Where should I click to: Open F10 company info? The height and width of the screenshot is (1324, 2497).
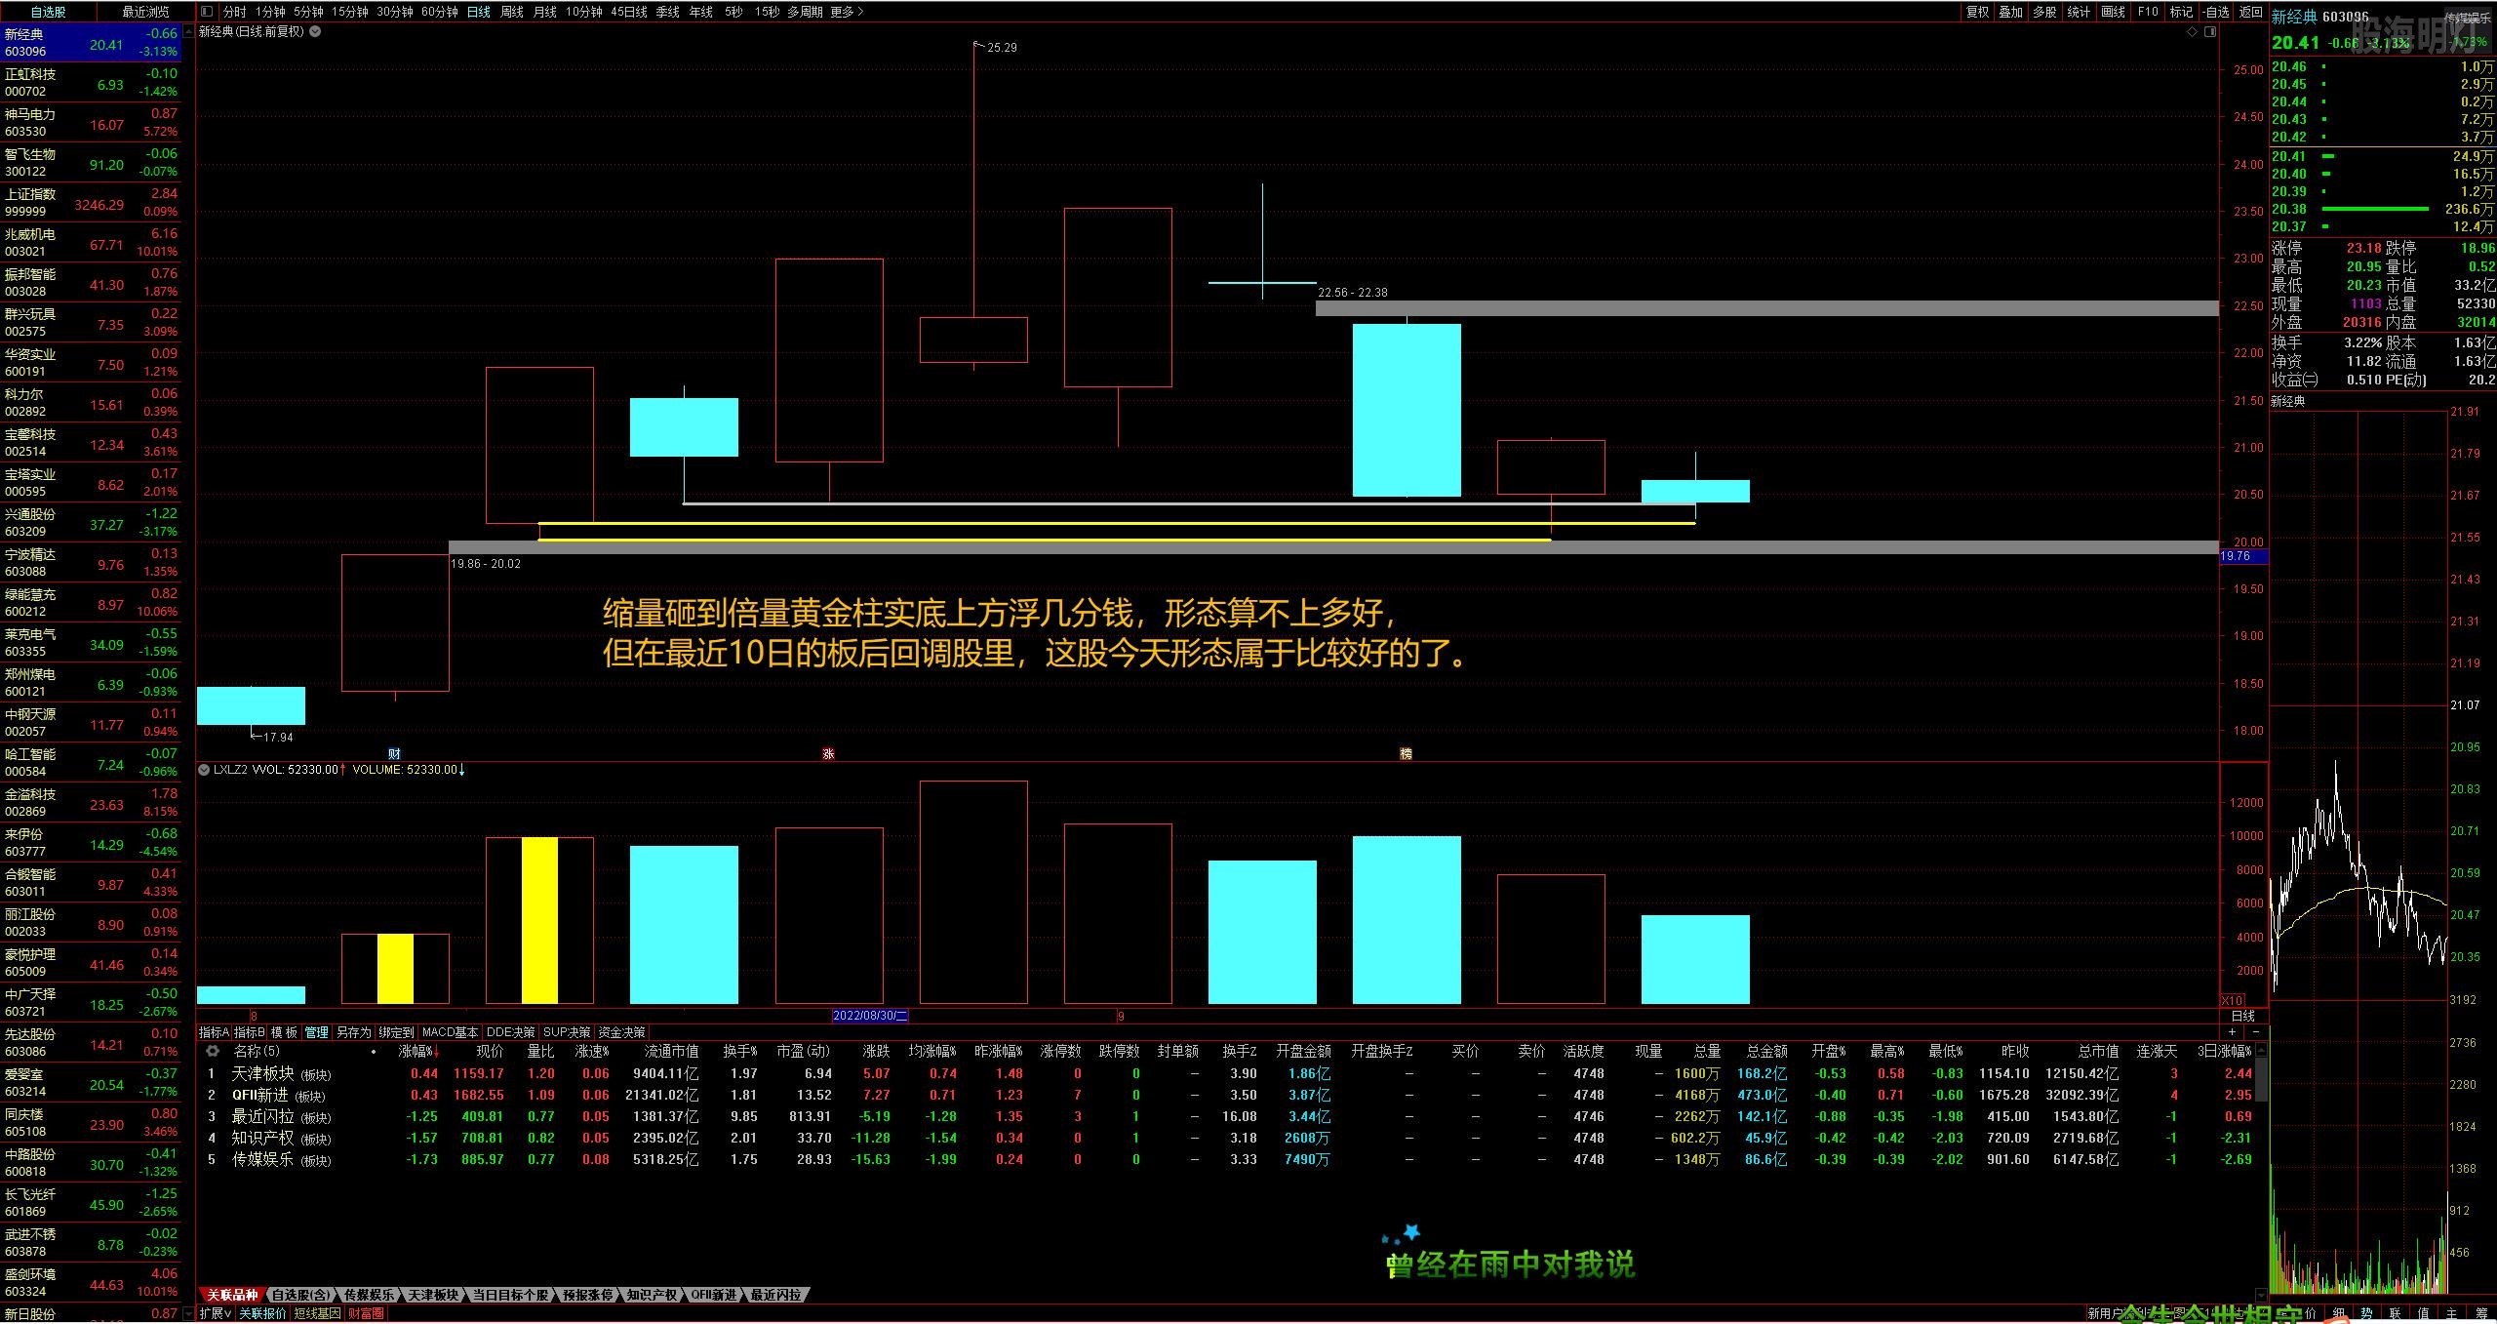tap(2148, 12)
